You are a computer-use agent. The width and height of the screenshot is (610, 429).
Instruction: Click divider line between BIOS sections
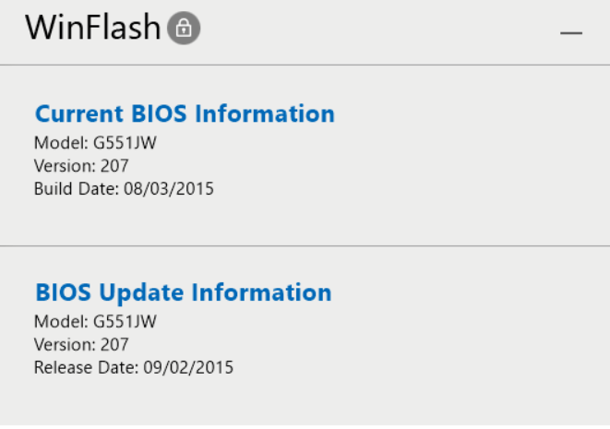pos(305,245)
